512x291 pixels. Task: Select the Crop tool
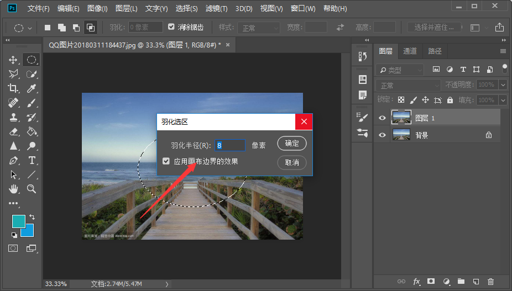pyautogui.click(x=13, y=88)
